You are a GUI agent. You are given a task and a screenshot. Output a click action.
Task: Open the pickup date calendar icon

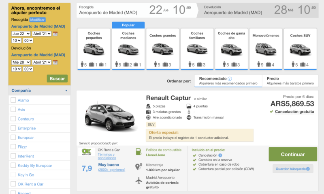pyautogui.click(x=55, y=34)
